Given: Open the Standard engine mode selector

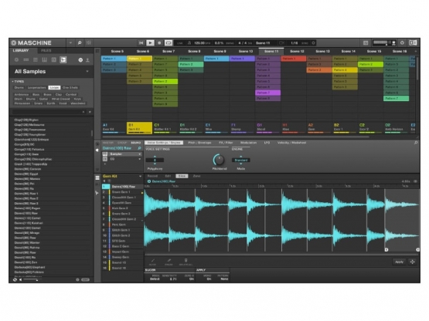Looking at the screenshot, I should [240, 160].
